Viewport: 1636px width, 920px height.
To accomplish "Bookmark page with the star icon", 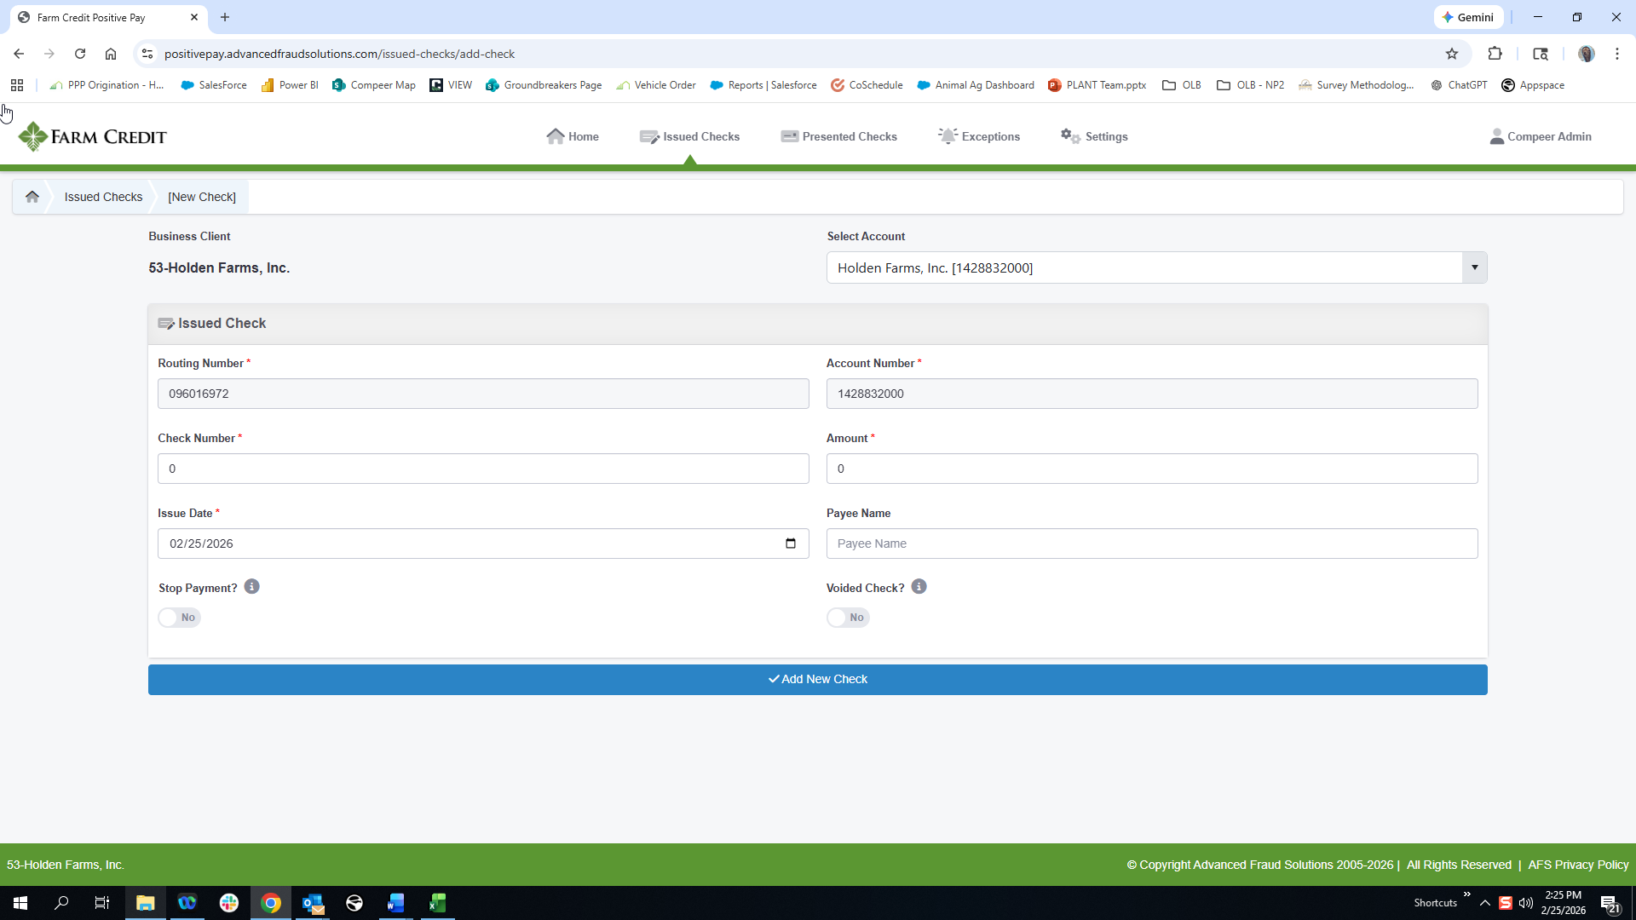I will click(1452, 54).
